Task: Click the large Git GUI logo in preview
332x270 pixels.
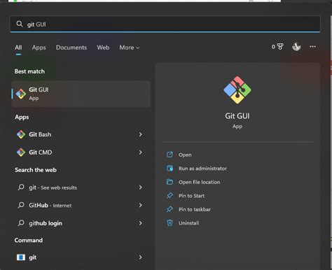Action: [x=237, y=90]
